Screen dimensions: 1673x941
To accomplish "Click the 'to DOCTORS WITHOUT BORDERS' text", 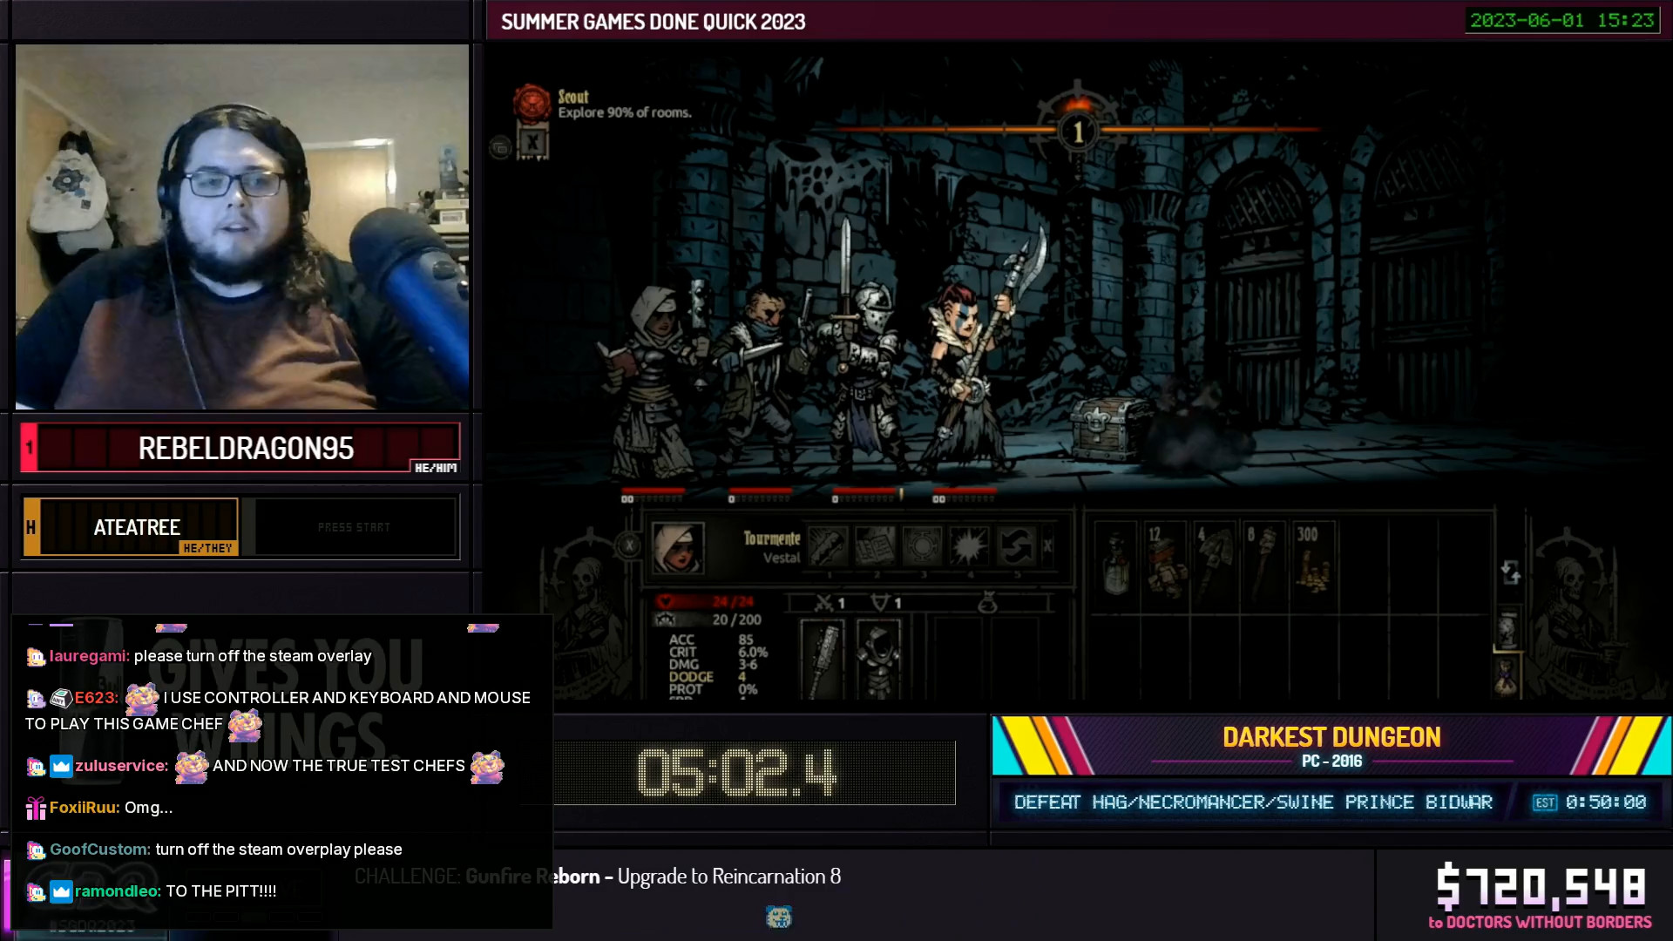I will tap(1540, 922).
